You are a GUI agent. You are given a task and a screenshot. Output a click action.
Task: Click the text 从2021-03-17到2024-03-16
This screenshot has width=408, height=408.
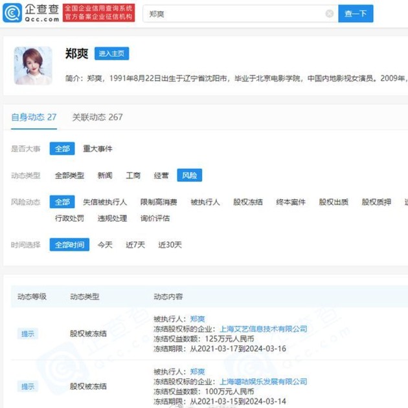point(238,349)
